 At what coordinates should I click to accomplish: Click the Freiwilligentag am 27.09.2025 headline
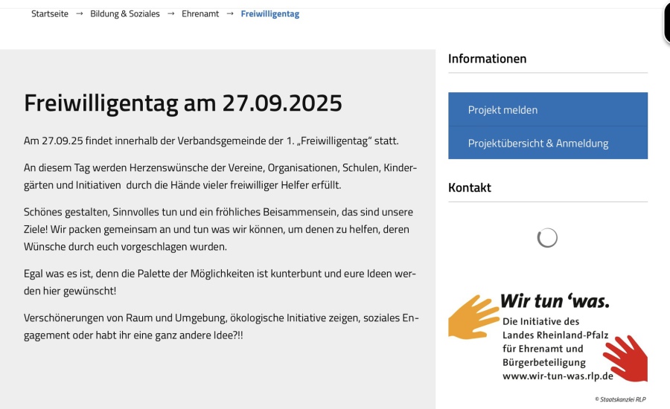coord(183,103)
